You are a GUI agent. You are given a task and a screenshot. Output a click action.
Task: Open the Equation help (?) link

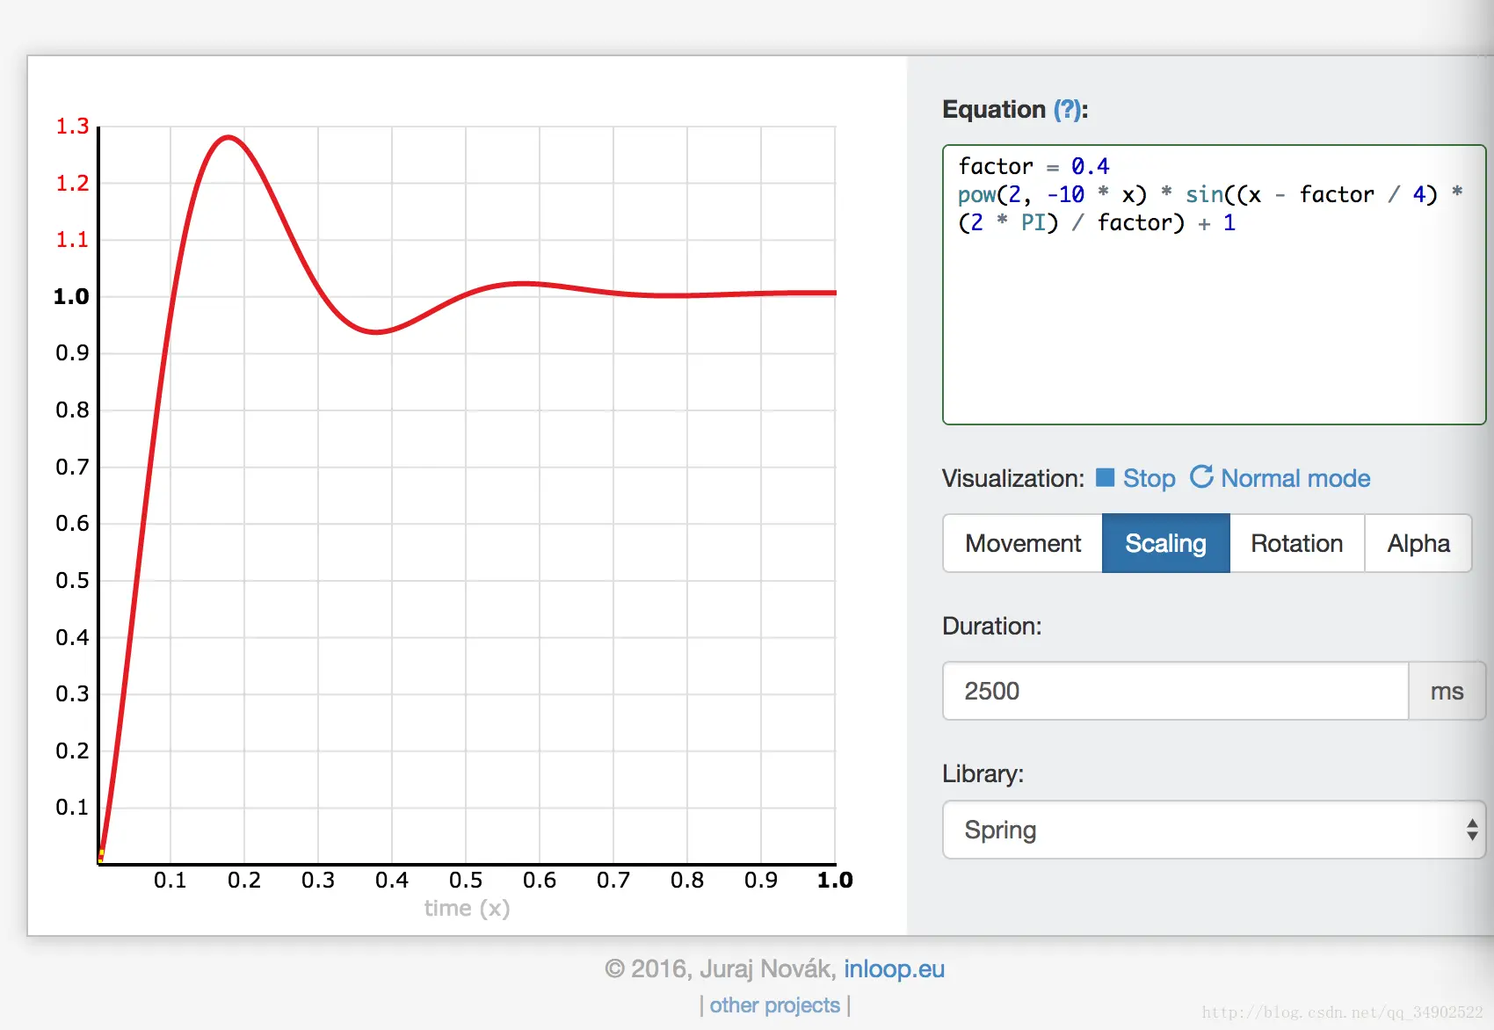1067,110
